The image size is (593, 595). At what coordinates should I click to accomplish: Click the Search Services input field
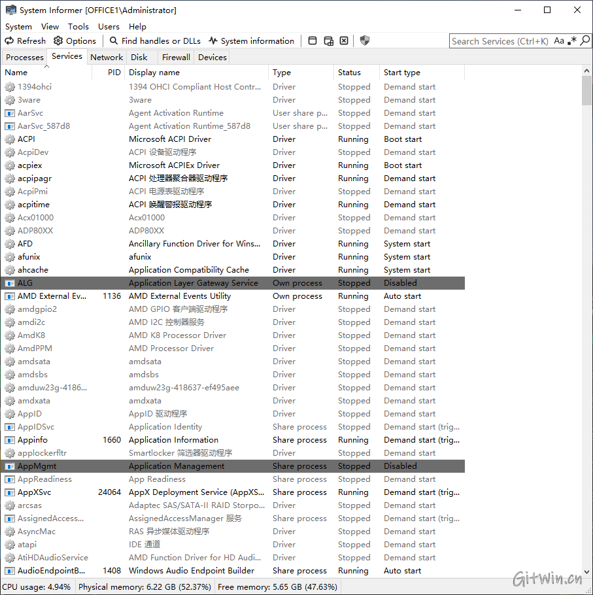tap(500, 41)
